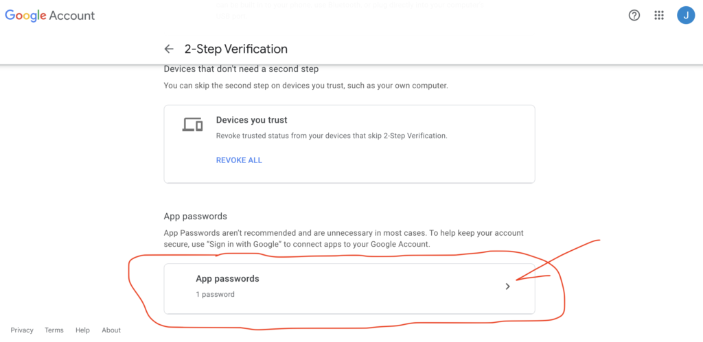703x342 pixels.
Task: Click the Help link in the footer
Action: click(82, 330)
